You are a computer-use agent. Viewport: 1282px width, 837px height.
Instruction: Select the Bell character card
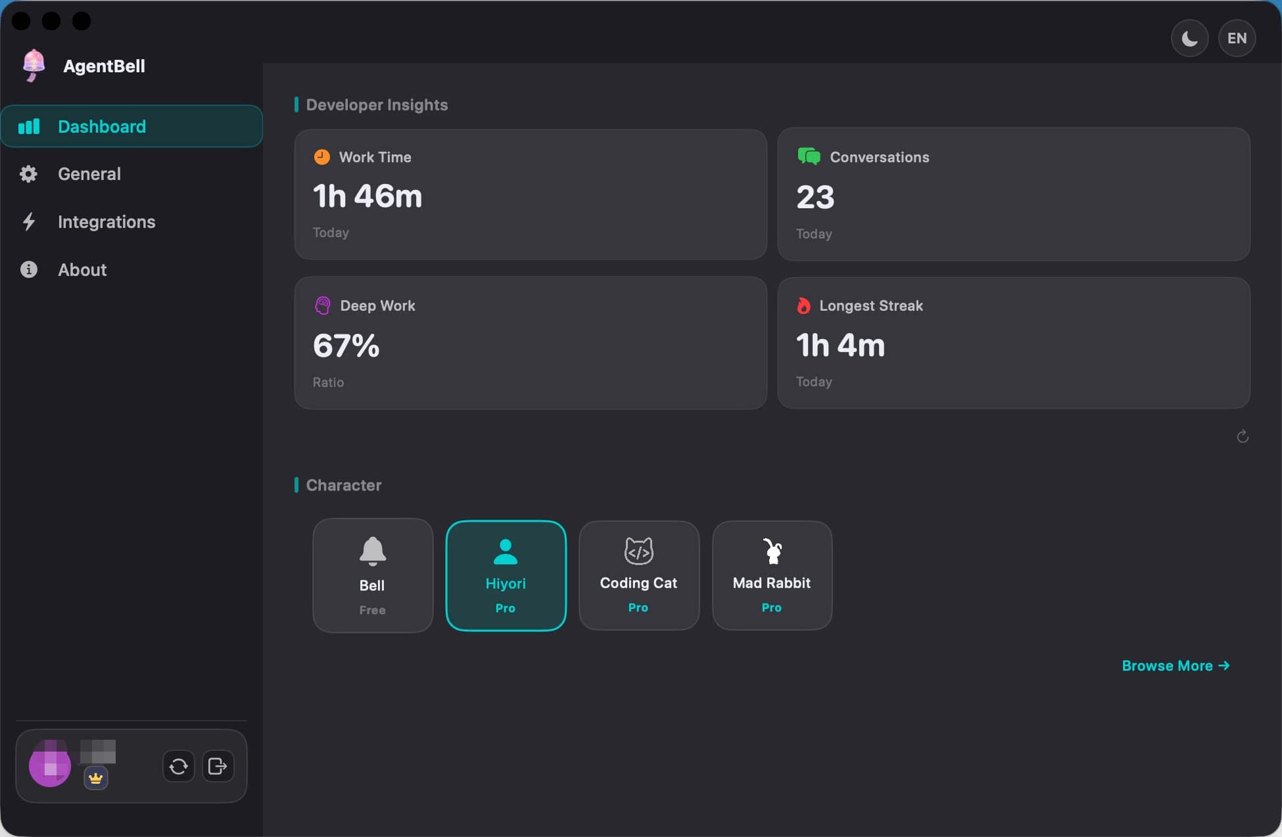tap(372, 576)
